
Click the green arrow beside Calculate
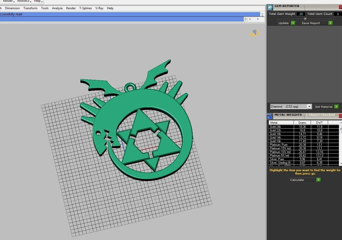[x=318, y=180]
